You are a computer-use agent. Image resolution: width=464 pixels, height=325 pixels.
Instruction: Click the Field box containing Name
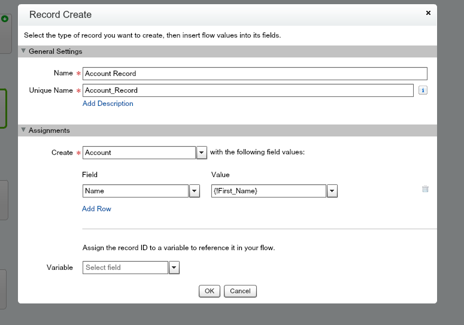pyautogui.click(x=135, y=191)
